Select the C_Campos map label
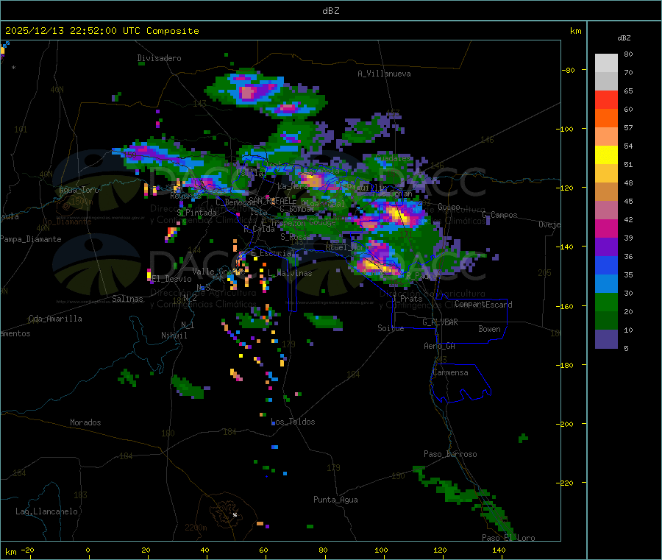 (x=500, y=215)
